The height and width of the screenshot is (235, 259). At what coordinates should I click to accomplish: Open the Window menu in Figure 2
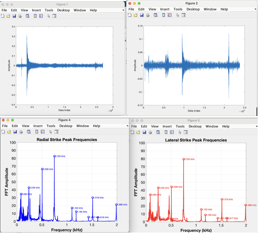point(210,9)
